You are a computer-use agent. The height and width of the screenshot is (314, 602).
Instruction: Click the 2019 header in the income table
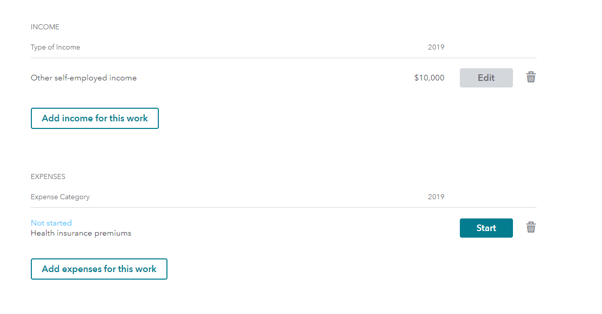(x=436, y=47)
